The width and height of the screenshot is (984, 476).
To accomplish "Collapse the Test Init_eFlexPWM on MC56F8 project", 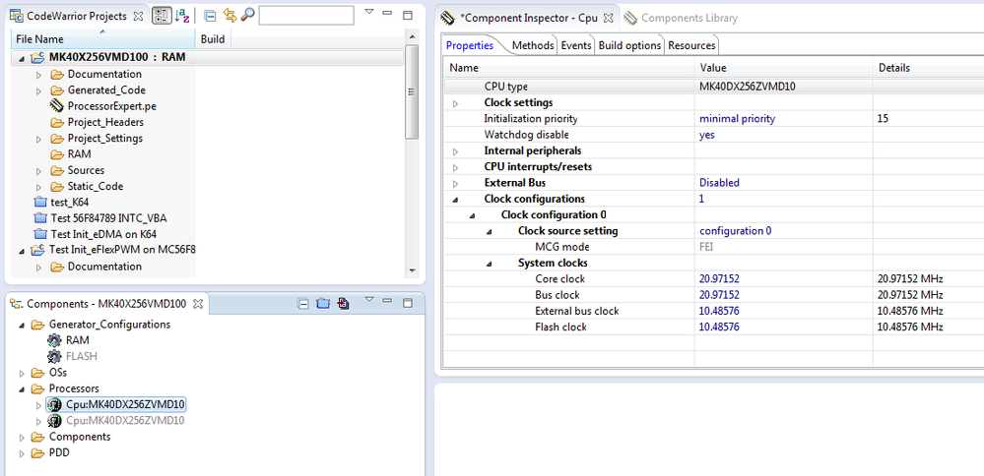I will point(22,251).
